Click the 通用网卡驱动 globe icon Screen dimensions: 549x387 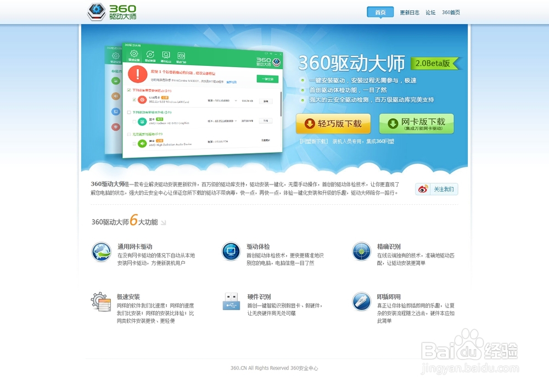coord(102,252)
